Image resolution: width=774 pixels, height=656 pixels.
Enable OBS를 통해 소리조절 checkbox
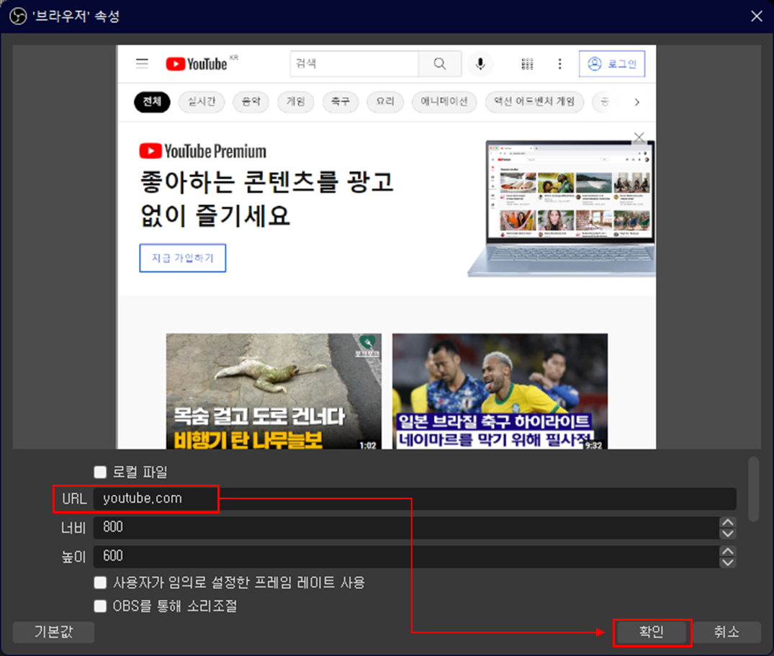[x=100, y=606]
